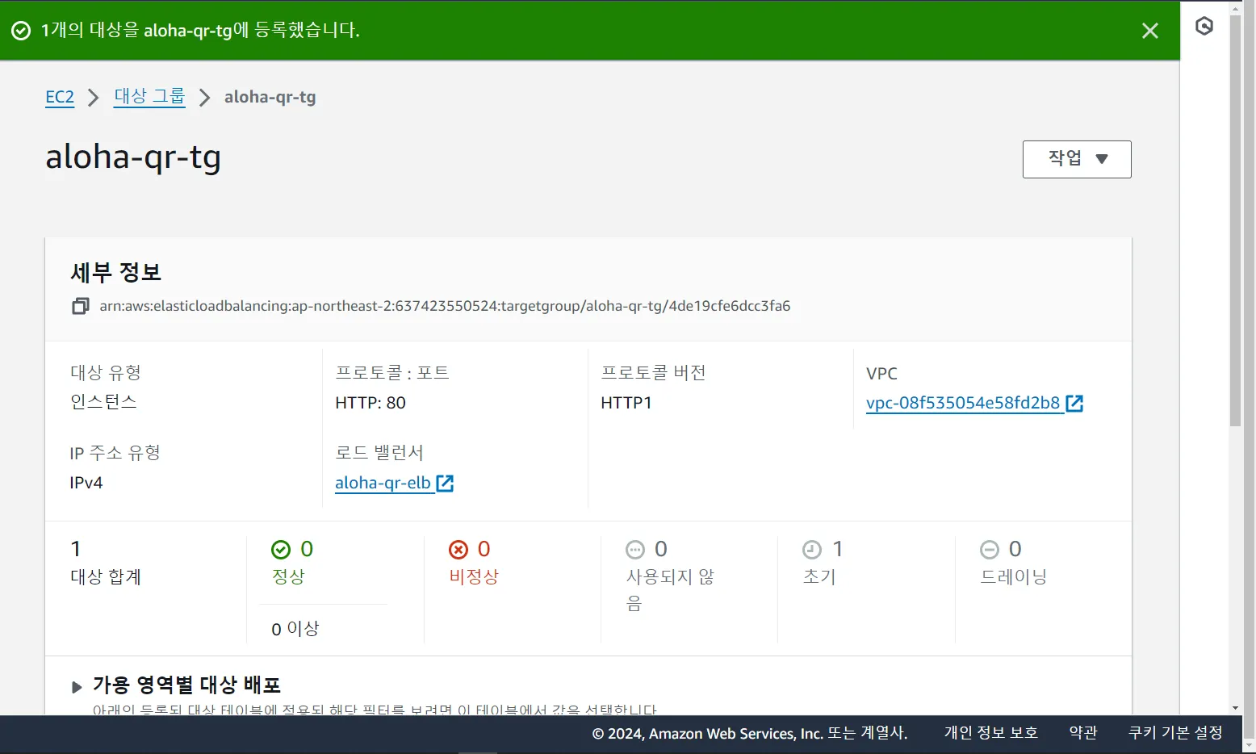Image resolution: width=1256 pixels, height=754 pixels.
Task: Click the 로드 밸런서 field label
Action: [x=379, y=452]
